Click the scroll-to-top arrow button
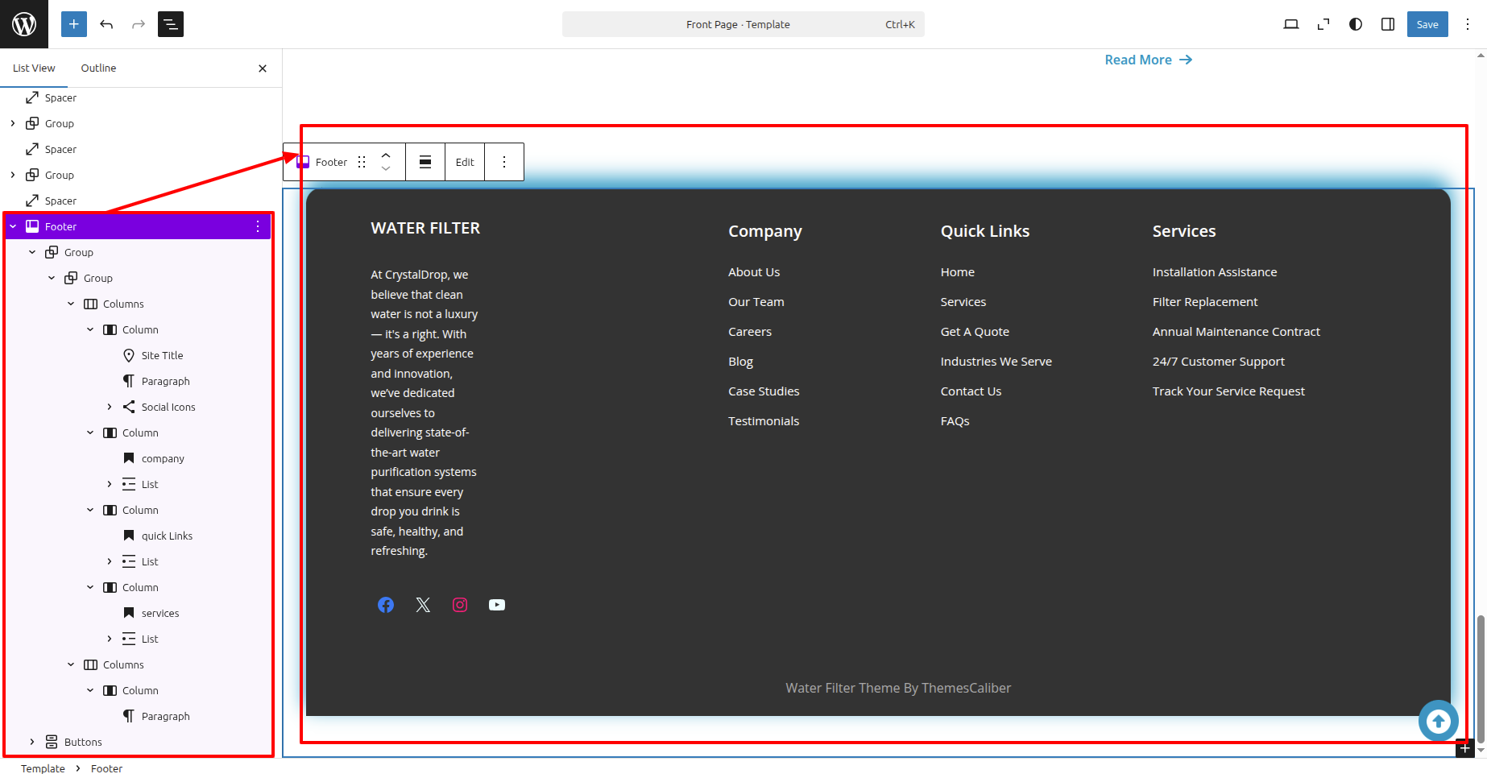The height and width of the screenshot is (778, 1487). [1439, 721]
